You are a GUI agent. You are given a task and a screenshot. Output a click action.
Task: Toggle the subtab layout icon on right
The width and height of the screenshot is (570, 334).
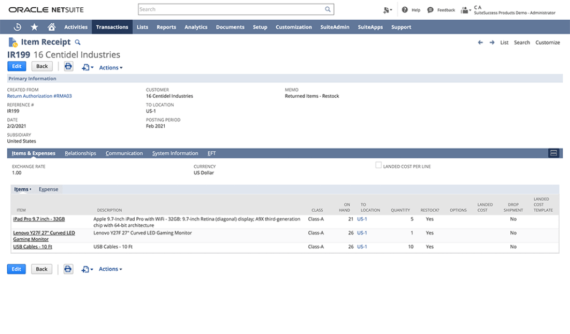pos(553,153)
